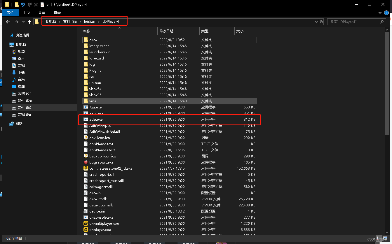Select the vms folder icon
392x244 pixels.
86,101
